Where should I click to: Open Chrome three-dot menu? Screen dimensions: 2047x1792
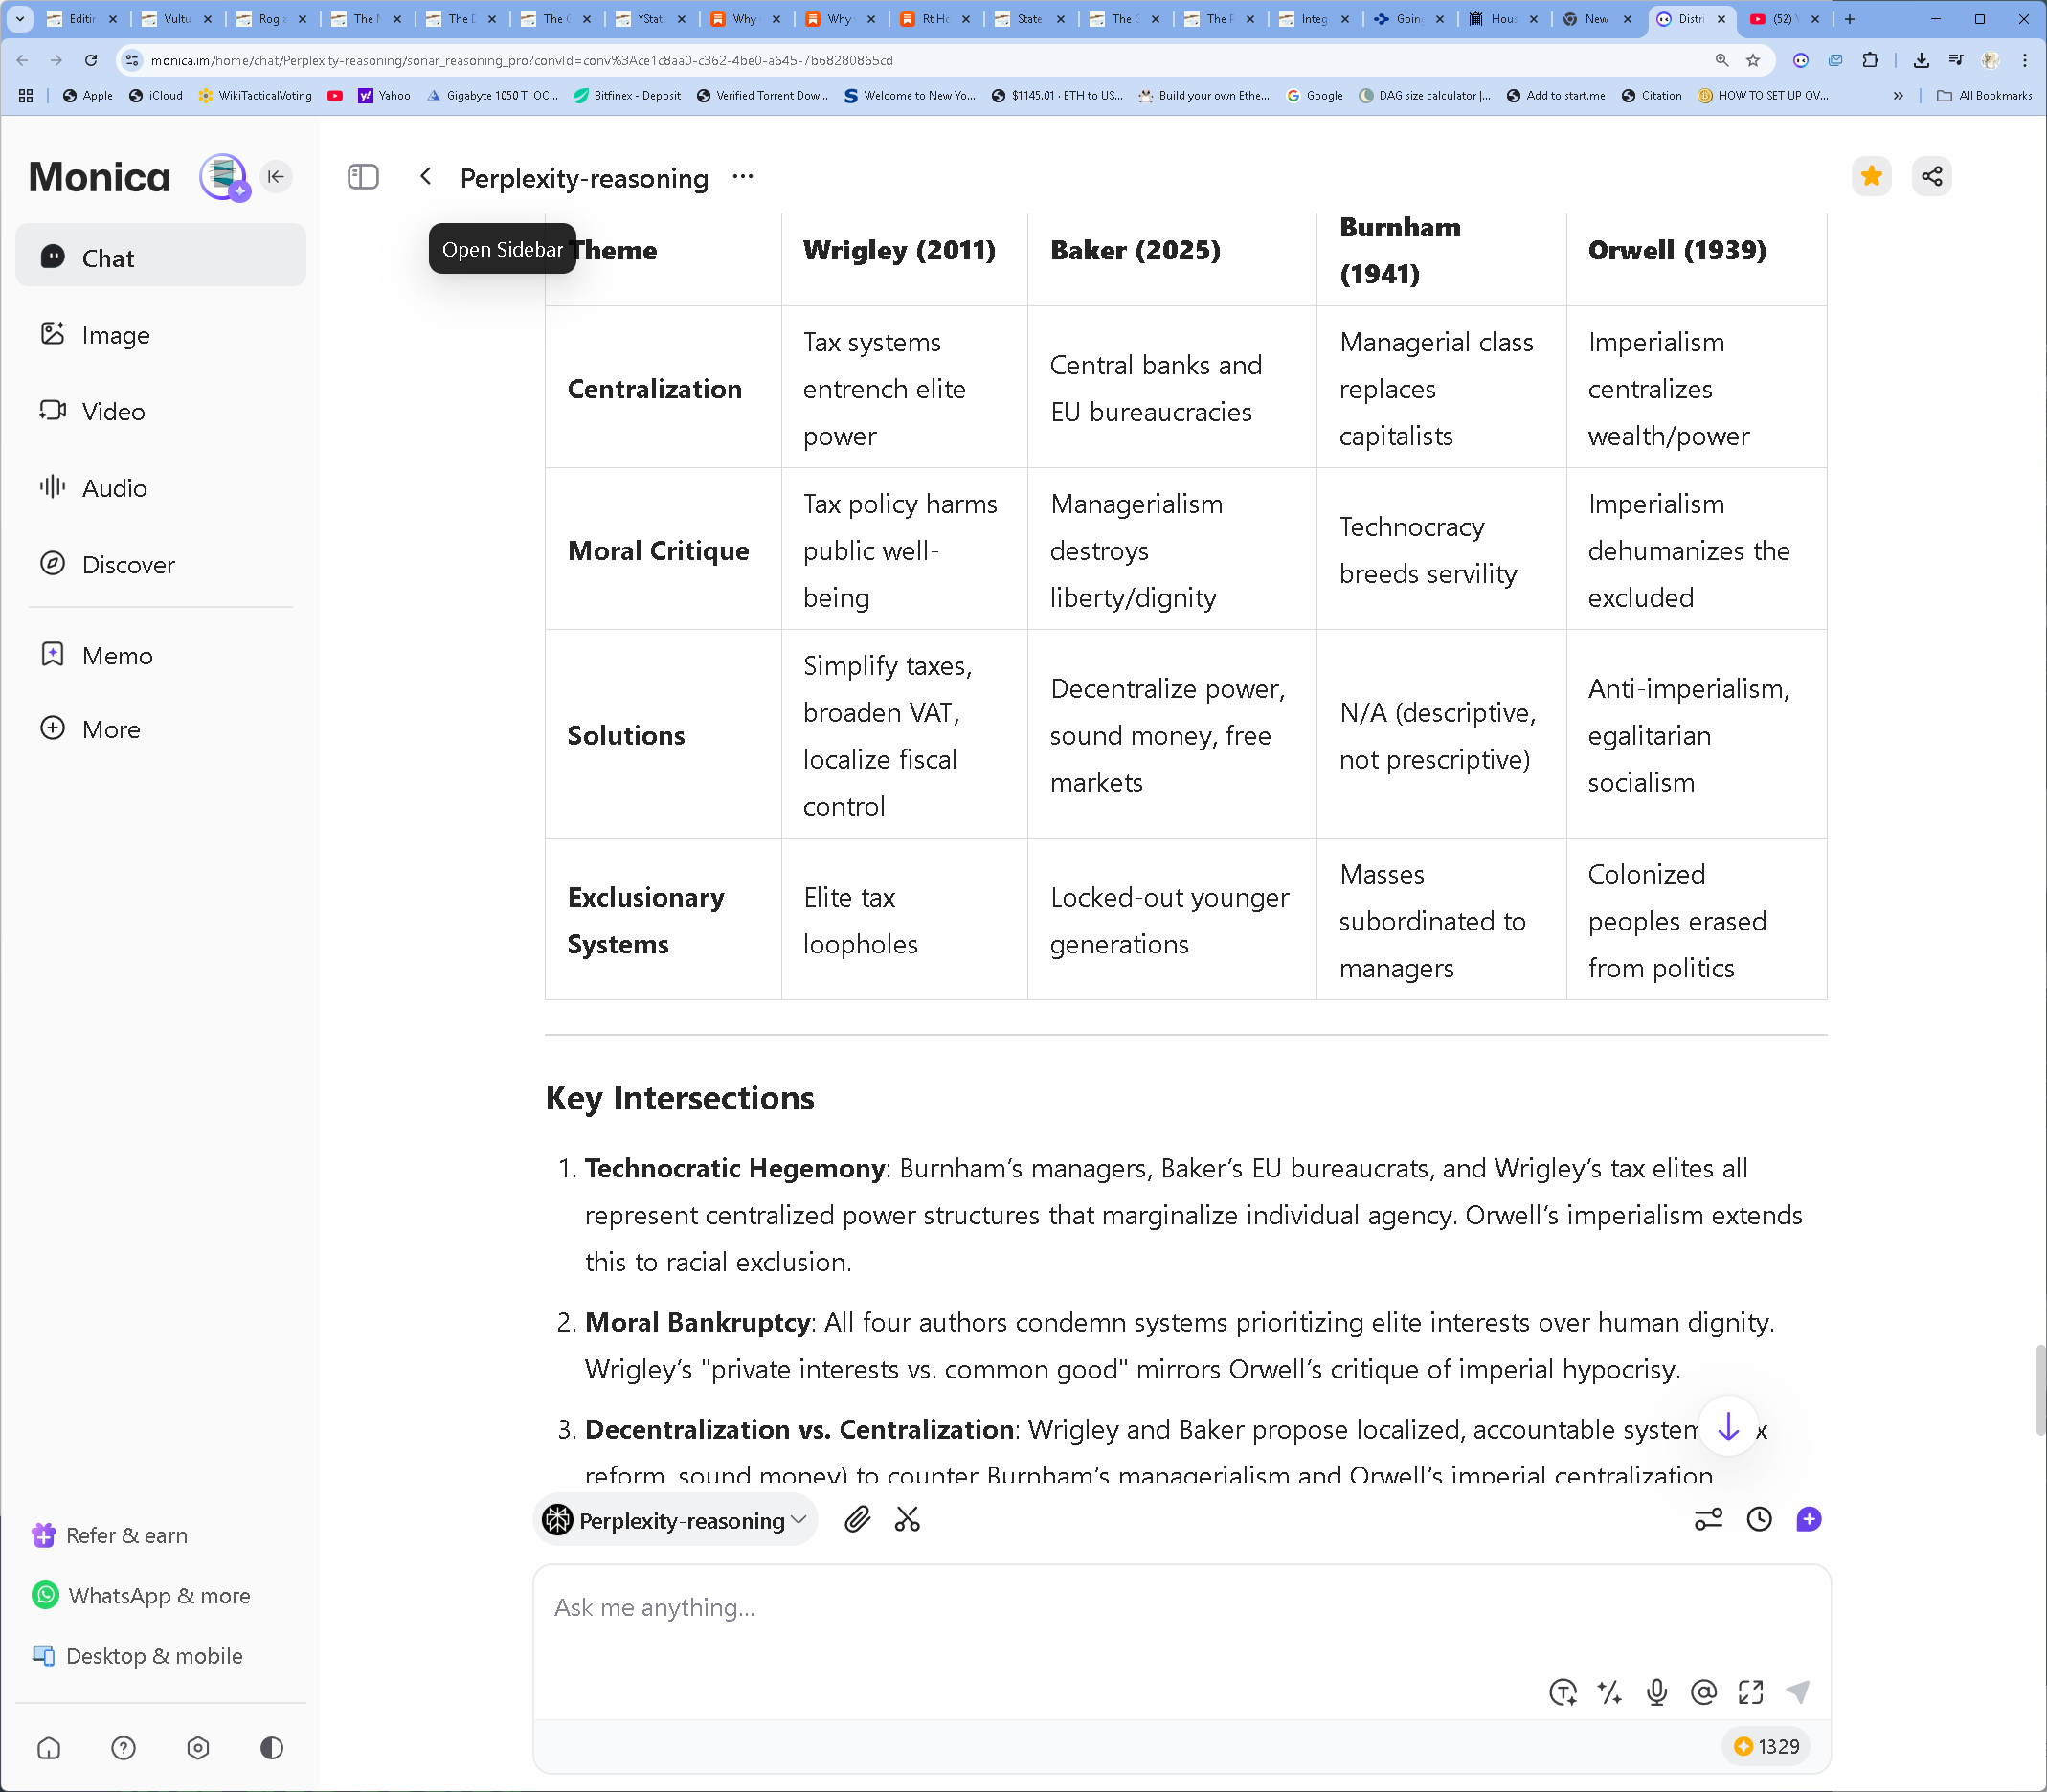pos(2025,60)
